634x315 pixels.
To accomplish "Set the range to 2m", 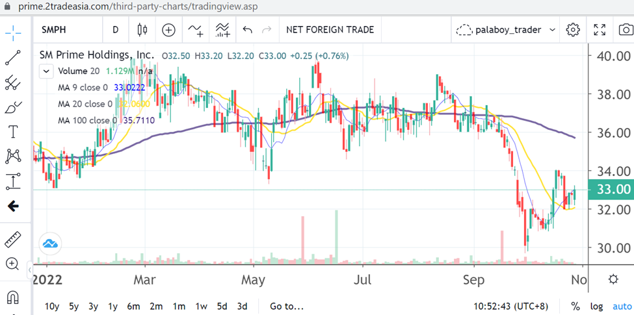I will pos(156,306).
